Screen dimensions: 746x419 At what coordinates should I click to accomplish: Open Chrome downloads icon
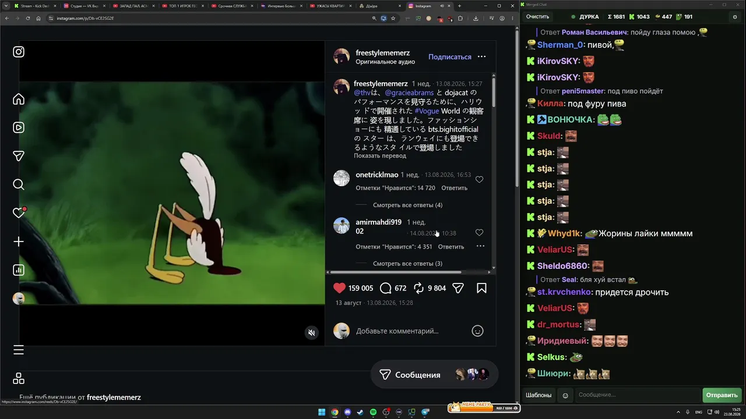tap(476, 18)
